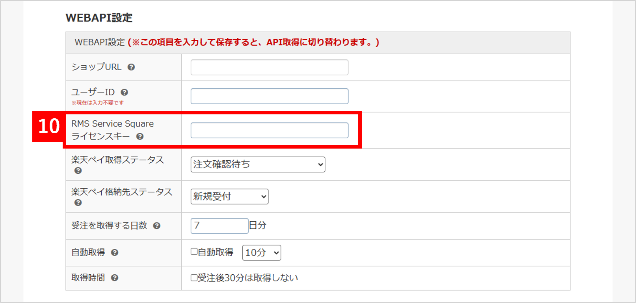Click the days field showing 7
The height and width of the screenshot is (303, 636).
219,226
